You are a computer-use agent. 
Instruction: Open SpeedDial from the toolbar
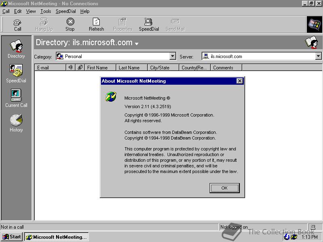(149, 25)
